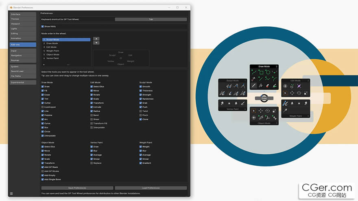Viewport: 358px width, 201px height.
Task: Pick the Weight brush in Weight Paint wheel panel
Action: click(x=285, y=103)
